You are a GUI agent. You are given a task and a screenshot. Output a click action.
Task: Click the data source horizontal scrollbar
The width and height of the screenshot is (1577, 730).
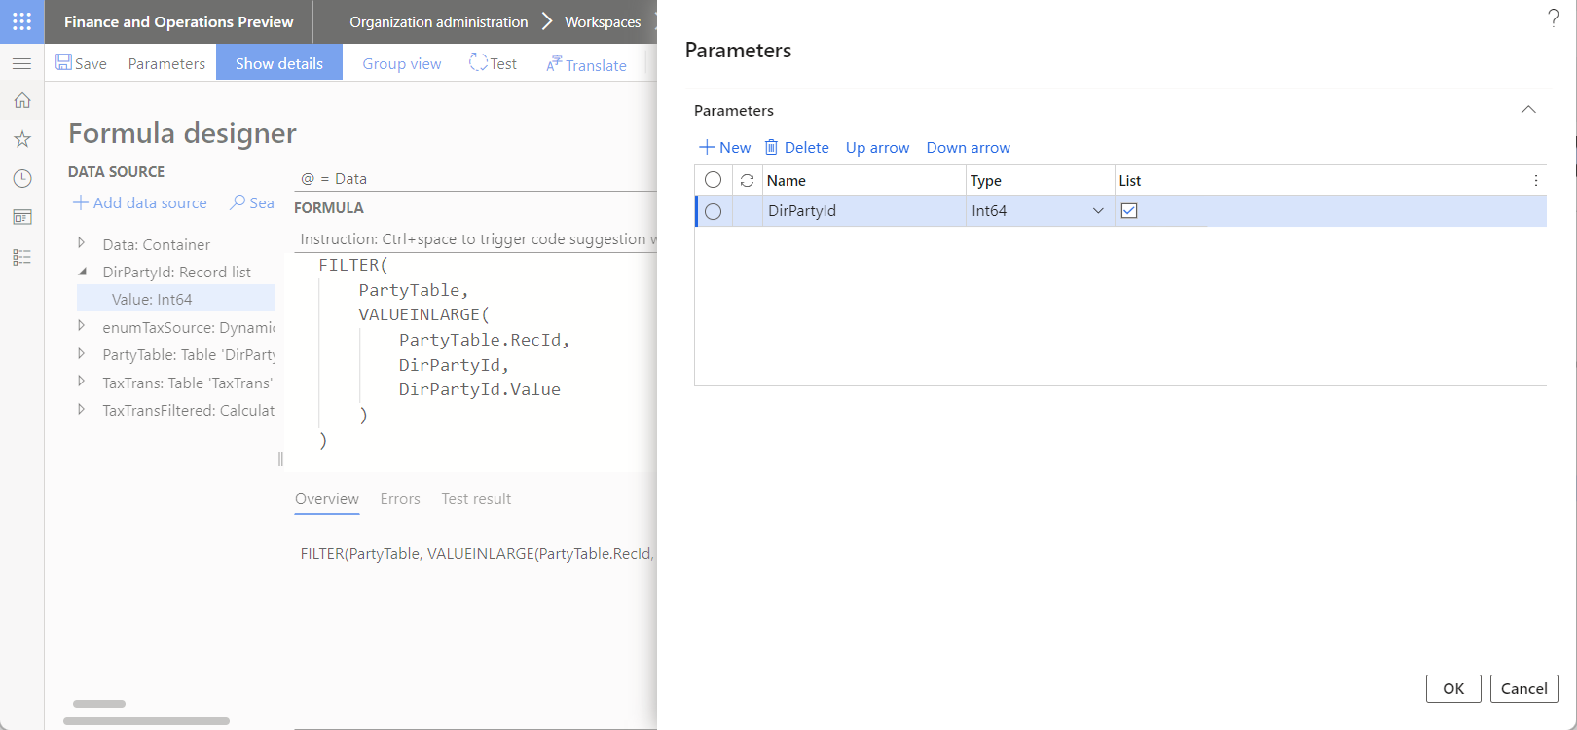[x=99, y=703]
